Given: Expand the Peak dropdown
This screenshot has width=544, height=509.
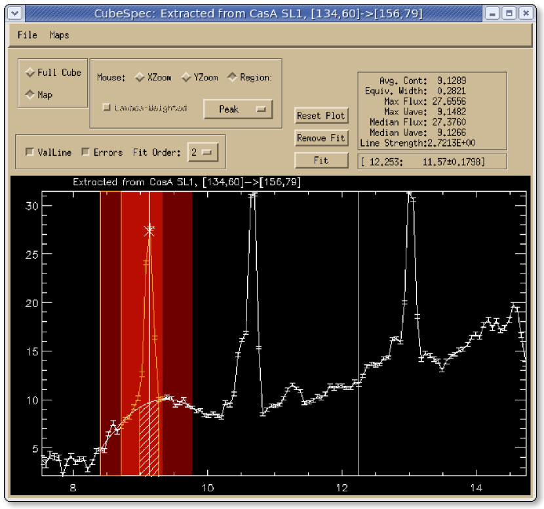Looking at the screenshot, I should pos(237,109).
